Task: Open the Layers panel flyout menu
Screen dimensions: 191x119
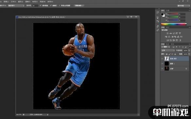Action: (190, 44)
